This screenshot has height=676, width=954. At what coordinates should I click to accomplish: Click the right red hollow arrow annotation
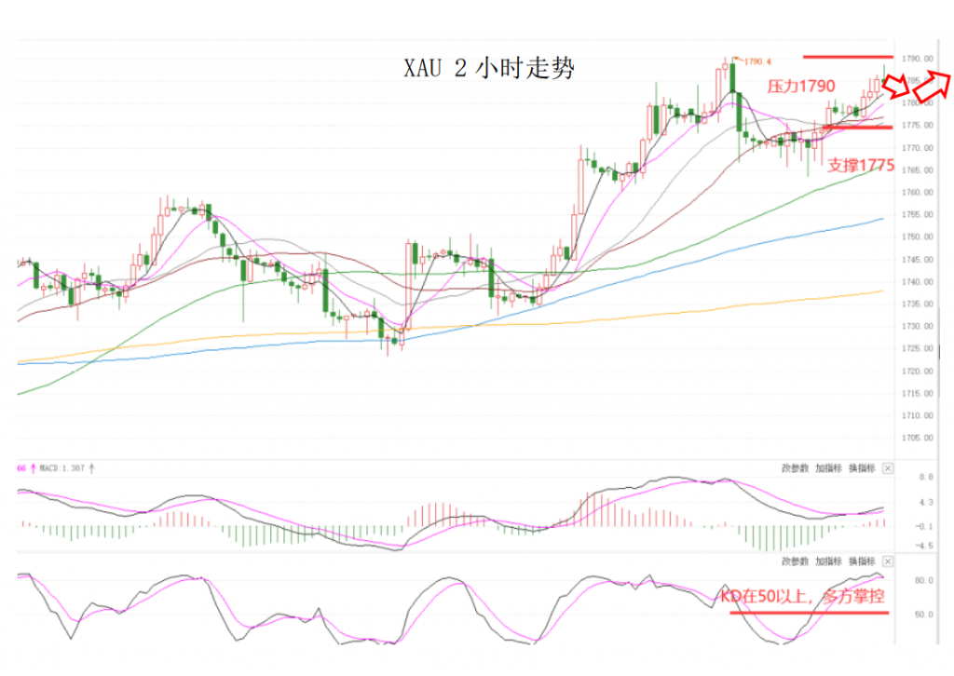click(932, 86)
